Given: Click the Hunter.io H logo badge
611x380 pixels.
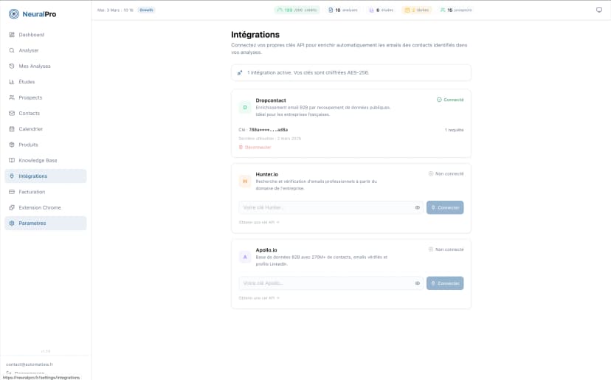Looking at the screenshot, I should point(245,182).
